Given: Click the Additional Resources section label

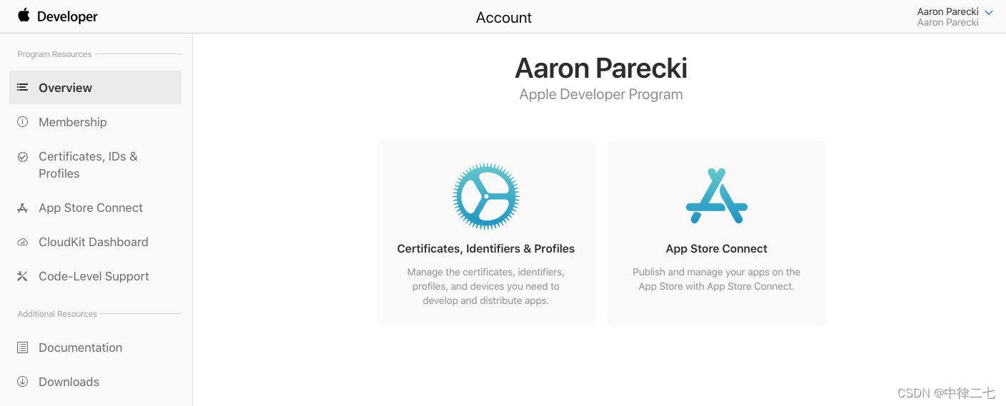Looking at the screenshot, I should tap(57, 314).
